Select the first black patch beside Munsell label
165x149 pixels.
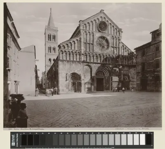coord(24,140)
